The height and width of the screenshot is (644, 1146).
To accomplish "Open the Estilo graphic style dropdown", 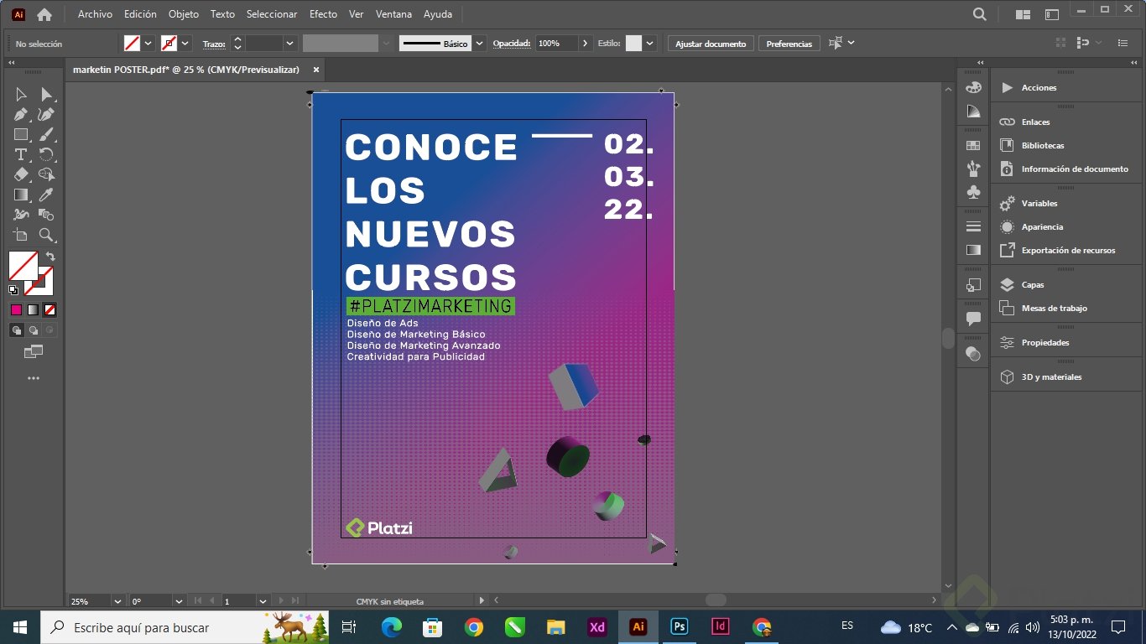I will tap(650, 44).
